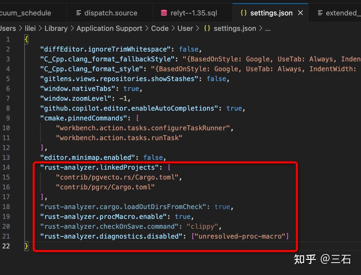Image resolution: width=361 pixels, height=275 pixels.
Task: Open the User breadcrumb dropdown
Action: click(x=185, y=29)
